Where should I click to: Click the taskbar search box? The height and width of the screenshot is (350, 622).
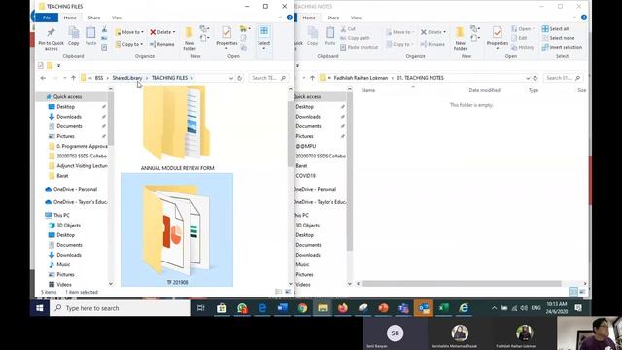click(121, 308)
